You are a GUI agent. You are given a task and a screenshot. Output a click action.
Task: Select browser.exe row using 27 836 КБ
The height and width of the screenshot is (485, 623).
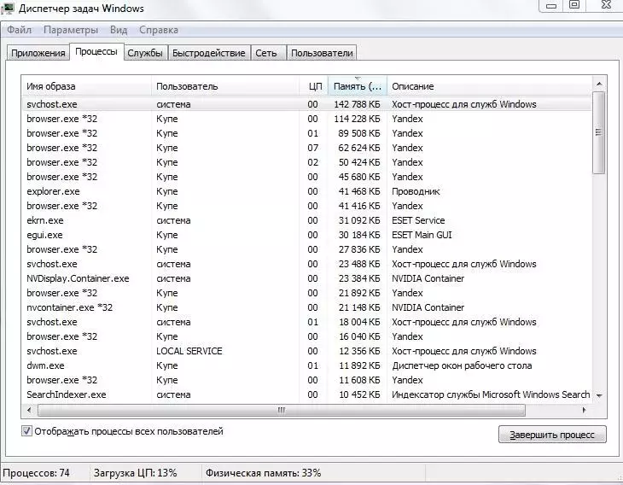click(306, 249)
